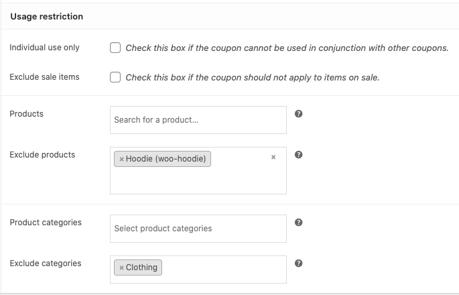Enable the Individual use only checkbox
The width and height of the screenshot is (459, 295).
pyautogui.click(x=115, y=48)
